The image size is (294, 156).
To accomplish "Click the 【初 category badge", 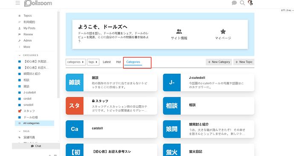I will [x=75, y=150].
